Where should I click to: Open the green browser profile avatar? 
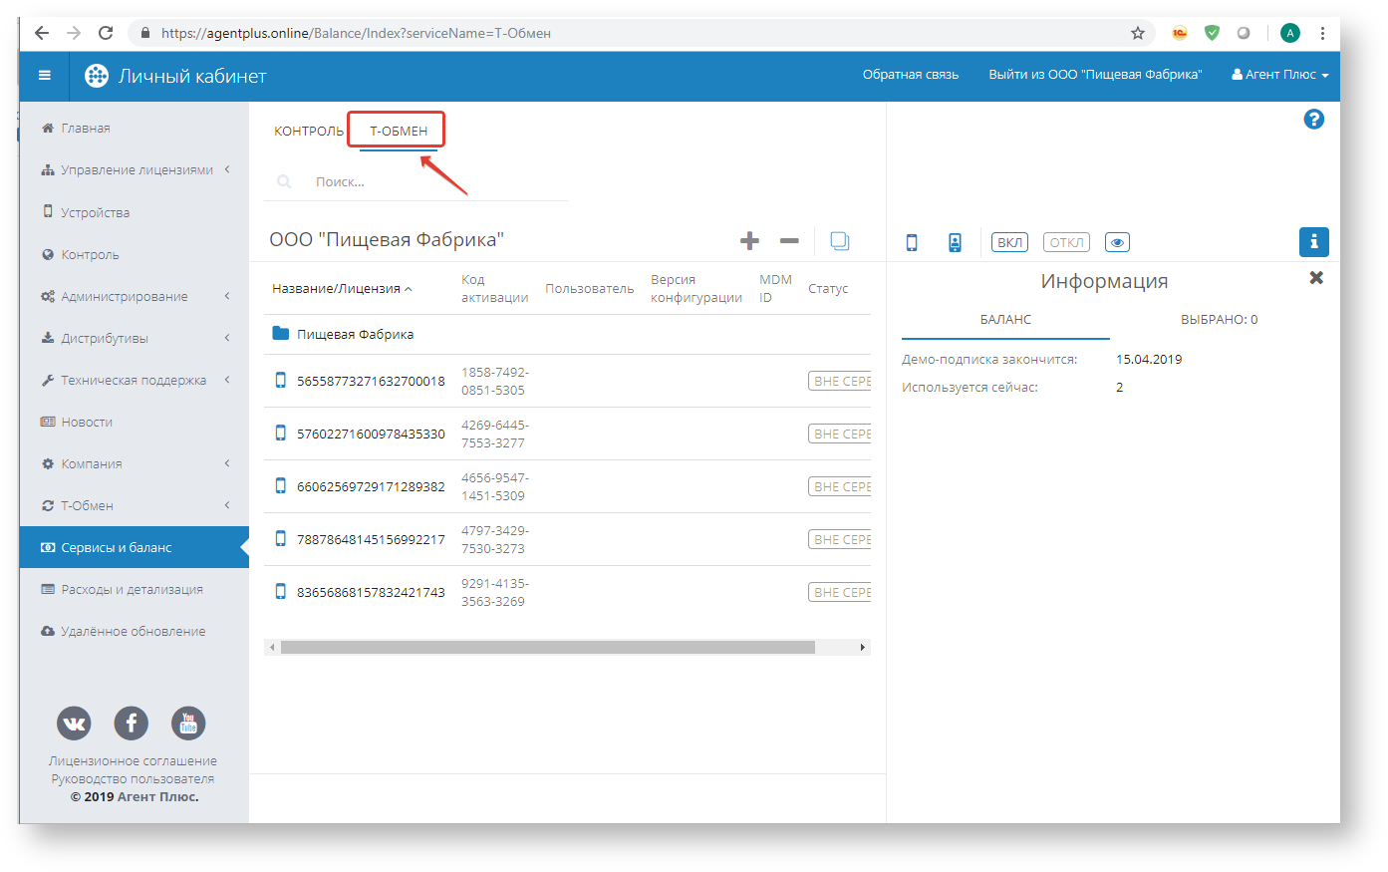click(1290, 33)
